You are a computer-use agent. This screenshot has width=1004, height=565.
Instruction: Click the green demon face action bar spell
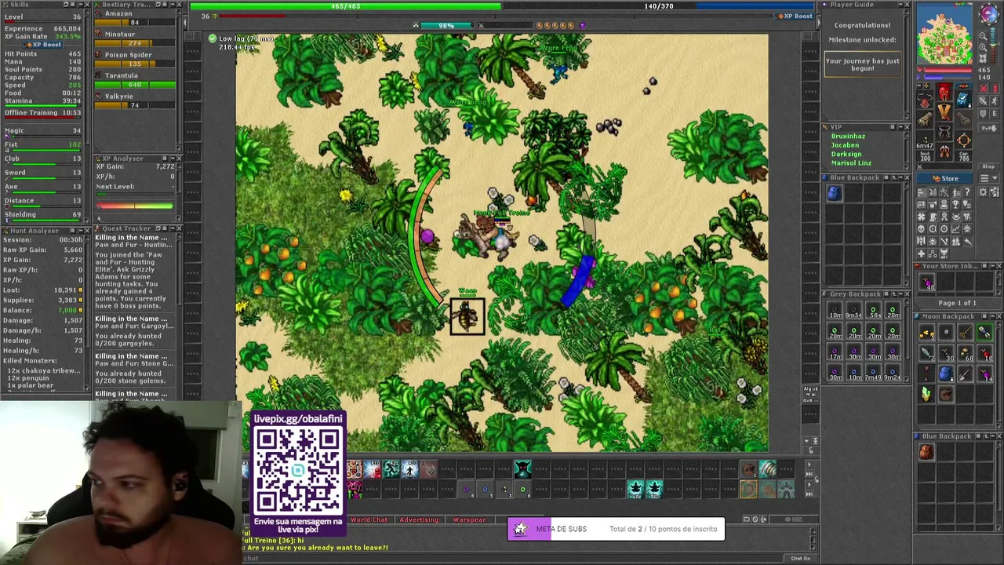523,469
